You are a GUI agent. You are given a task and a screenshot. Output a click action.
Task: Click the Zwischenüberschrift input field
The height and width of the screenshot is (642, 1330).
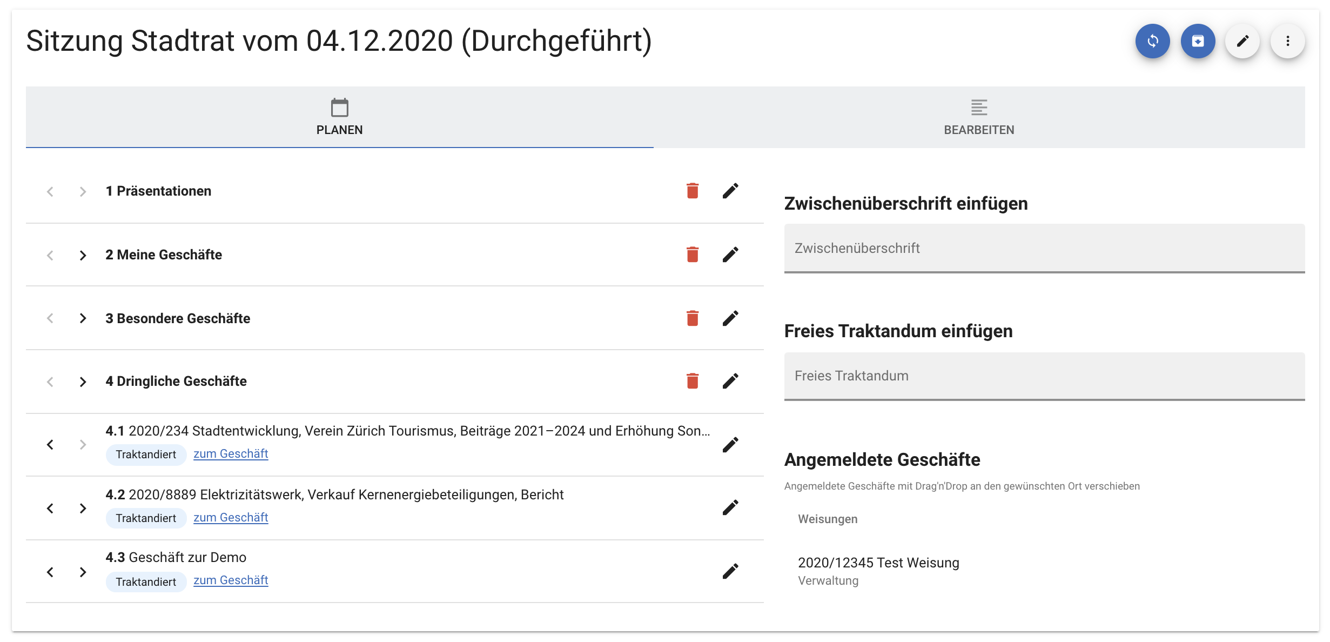pos(1044,248)
